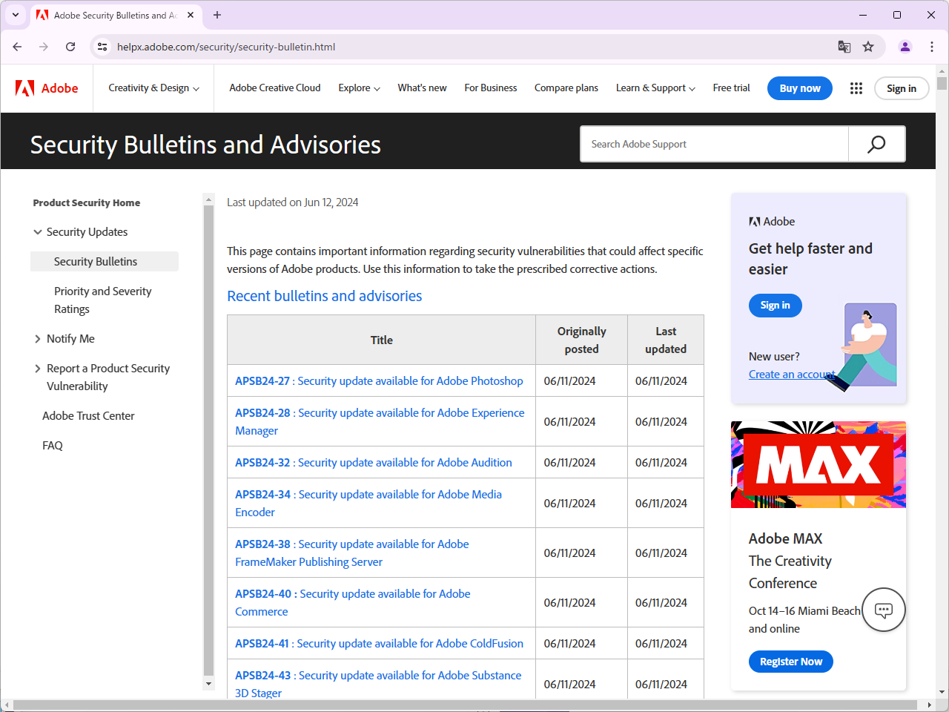Click the page scroll down arrow

point(942,693)
